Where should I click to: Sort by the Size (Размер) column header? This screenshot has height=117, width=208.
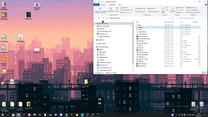coord(195,22)
